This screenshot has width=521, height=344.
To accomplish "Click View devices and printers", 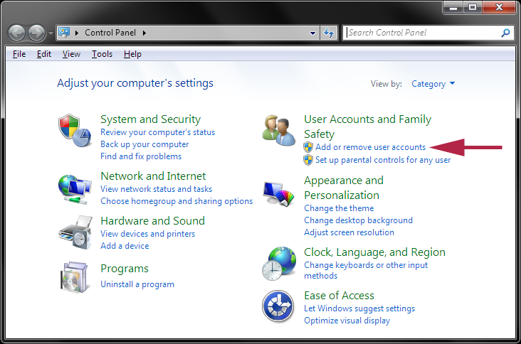I will 147,234.
